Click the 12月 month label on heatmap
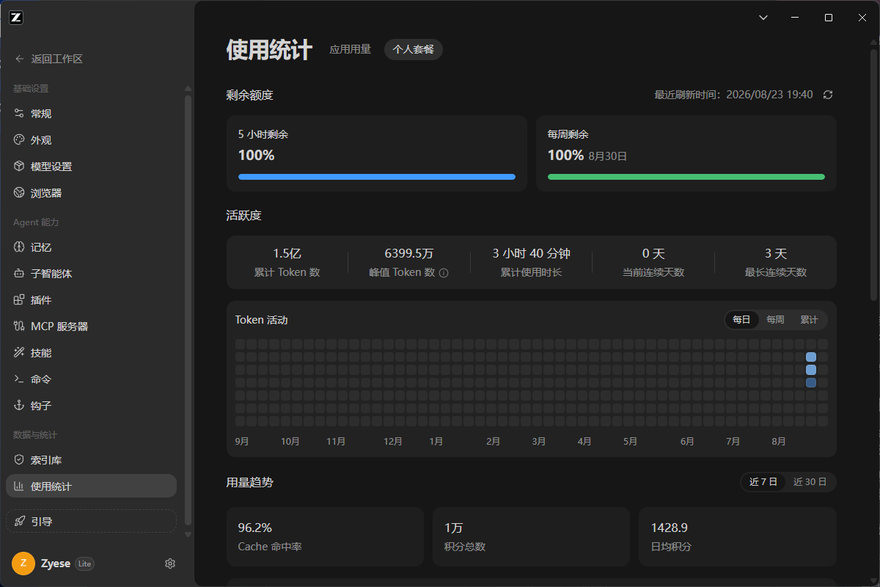The width and height of the screenshot is (880, 587). [393, 441]
